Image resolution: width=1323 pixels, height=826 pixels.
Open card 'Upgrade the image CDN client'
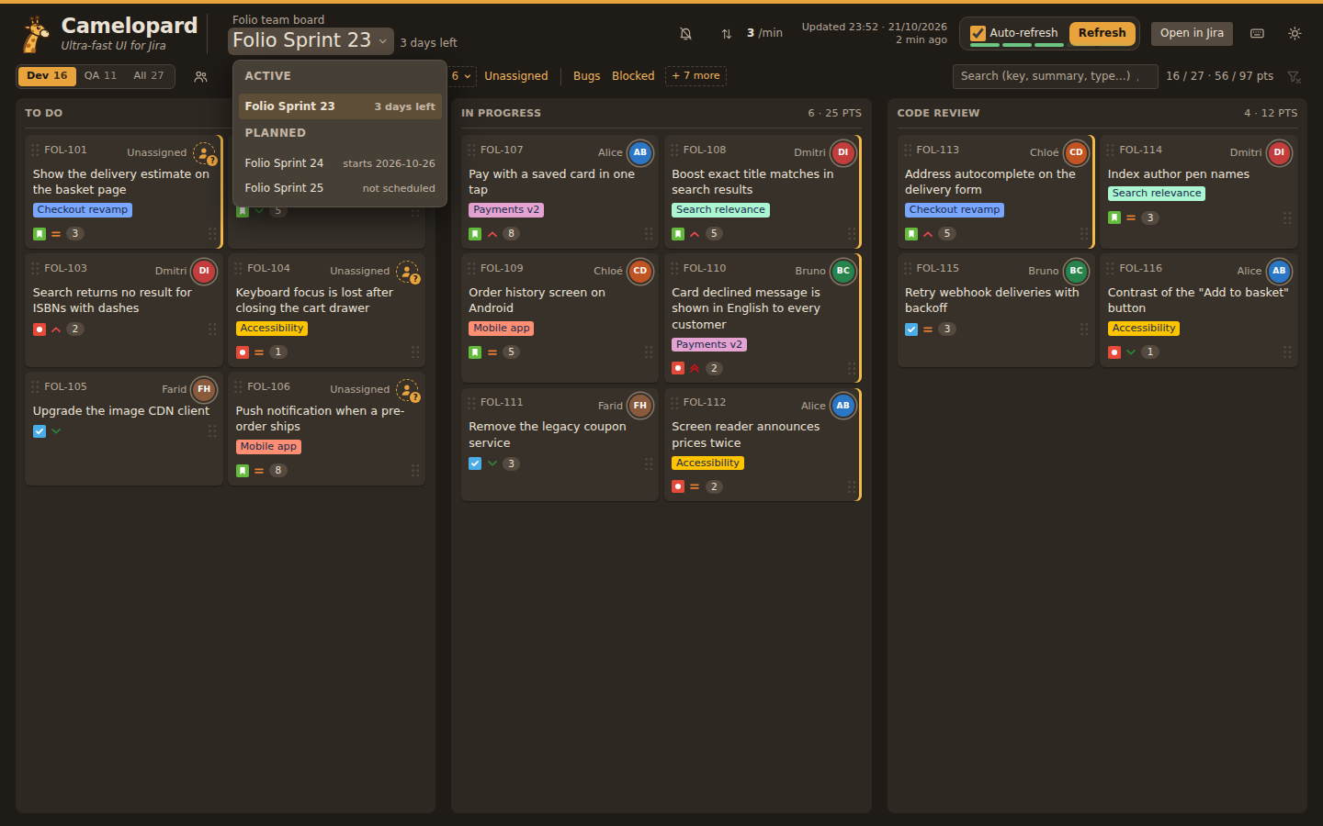click(124, 429)
